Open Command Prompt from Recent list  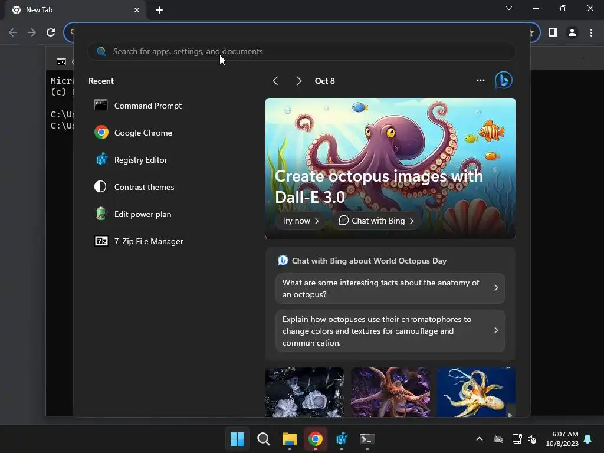pyautogui.click(x=138, y=106)
